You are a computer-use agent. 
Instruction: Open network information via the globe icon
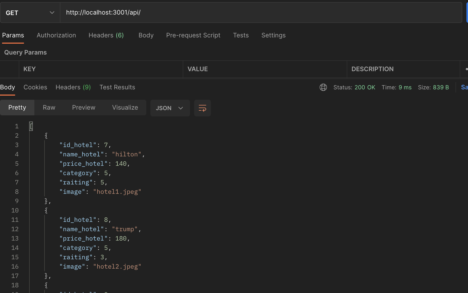323,87
